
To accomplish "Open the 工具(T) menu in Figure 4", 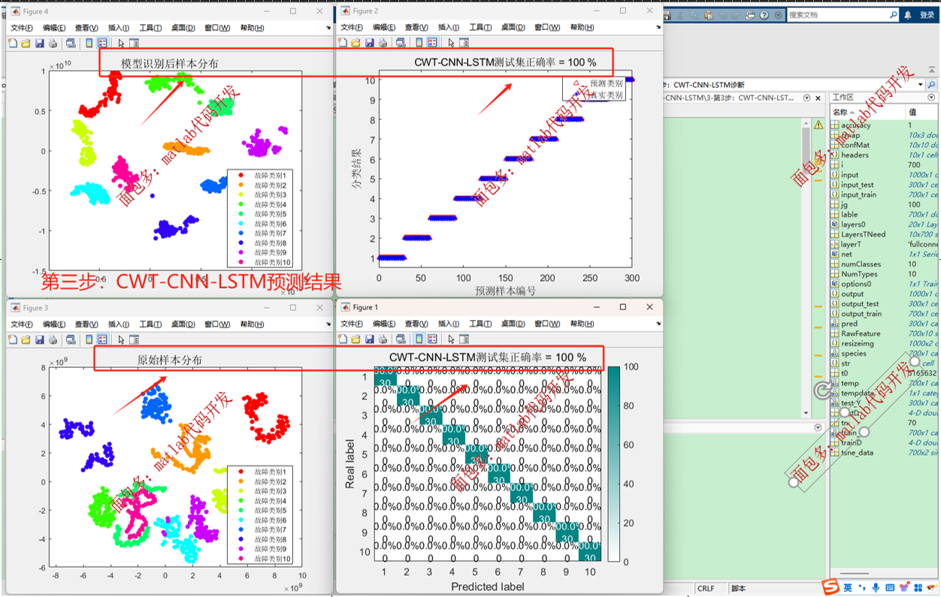I will [150, 28].
